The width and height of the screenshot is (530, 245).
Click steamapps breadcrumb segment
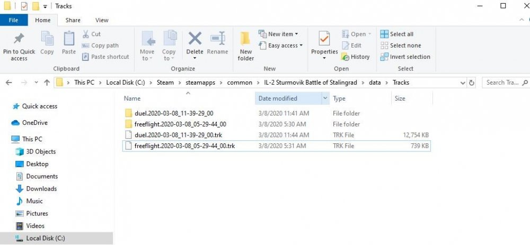click(200, 83)
